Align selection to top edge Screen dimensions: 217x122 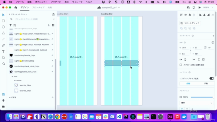(x=181, y=15)
